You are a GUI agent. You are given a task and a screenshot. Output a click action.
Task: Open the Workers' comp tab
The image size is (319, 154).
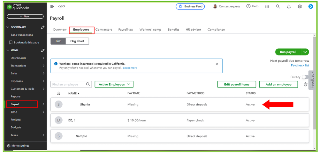coord(150,30)
